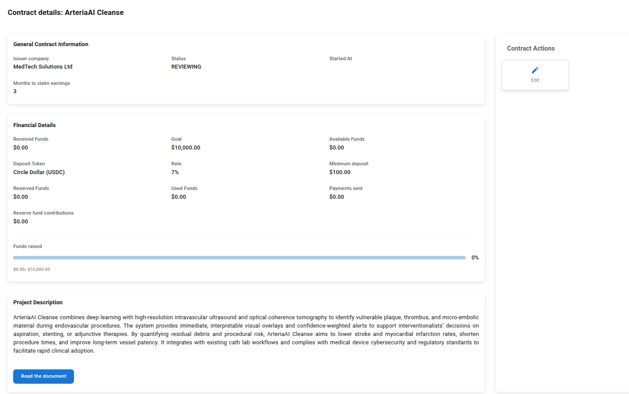Click the Contract Actions heading
The width and height of the screenshot is (629, 394).
pos(530,48)
